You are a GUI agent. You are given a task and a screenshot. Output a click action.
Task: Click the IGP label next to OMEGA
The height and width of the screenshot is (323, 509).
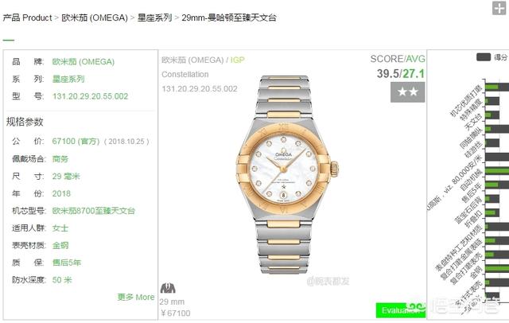point(237,60)
